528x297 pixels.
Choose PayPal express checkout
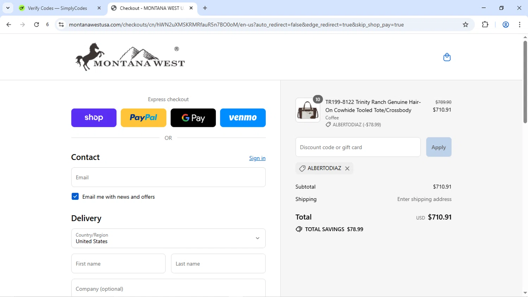(143, 118)
